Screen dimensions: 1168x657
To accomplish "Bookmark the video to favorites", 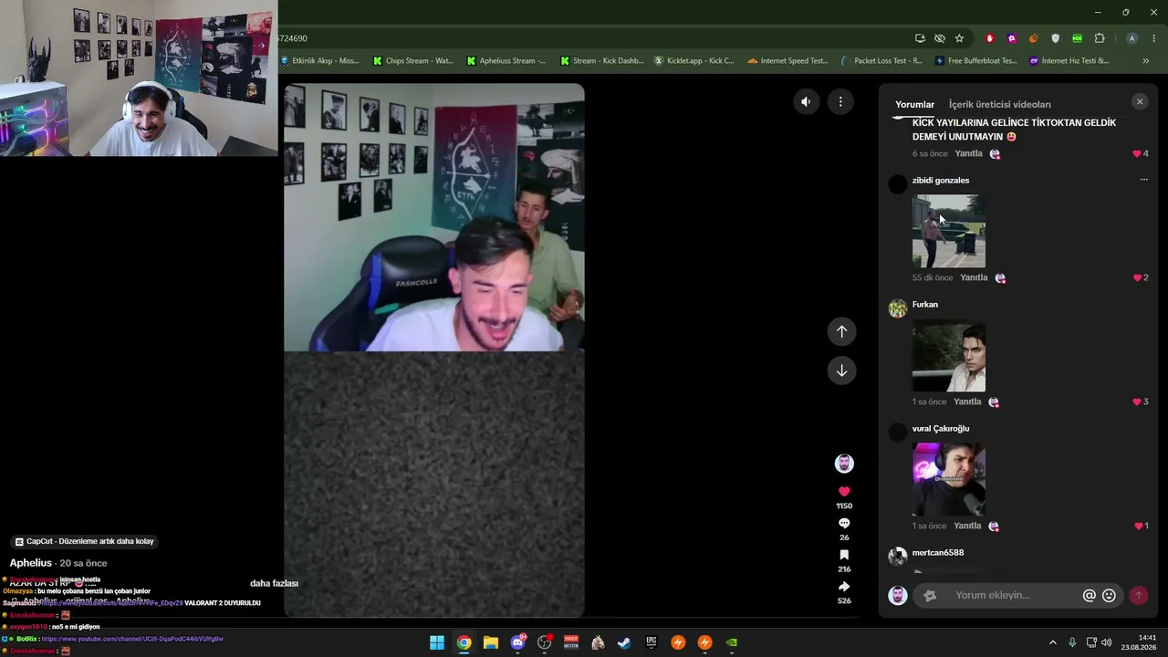I will pyautogui.click(x=844, y=555).
